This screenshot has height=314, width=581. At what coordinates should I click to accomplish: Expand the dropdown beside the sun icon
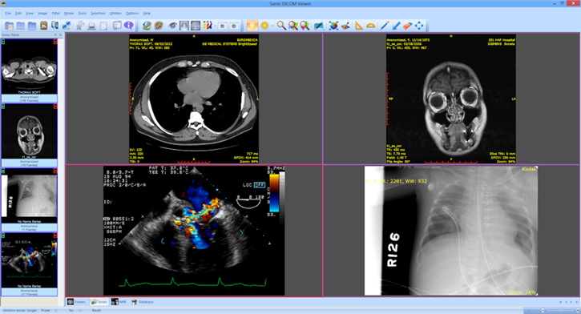pyautogui.click(x=272, y=26)
